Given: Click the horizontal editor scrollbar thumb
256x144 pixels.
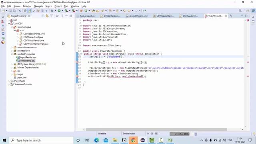Looking at the screenshot, I should [x=156, y=129].
